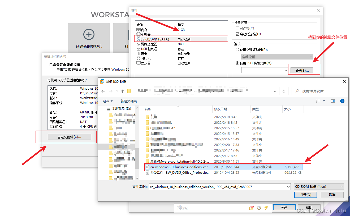Open the 文件名 filename dropdown arrow
This screenshot has width=350, height=216.
pos(288,187)
